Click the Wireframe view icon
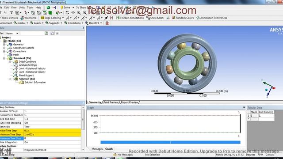The image size is (283, 159). (22, 18)
